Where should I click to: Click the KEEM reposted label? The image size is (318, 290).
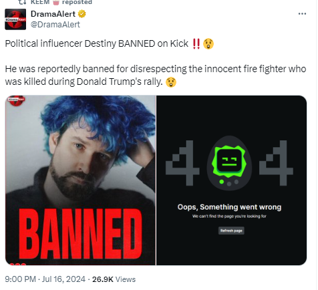tap(61, 2)
